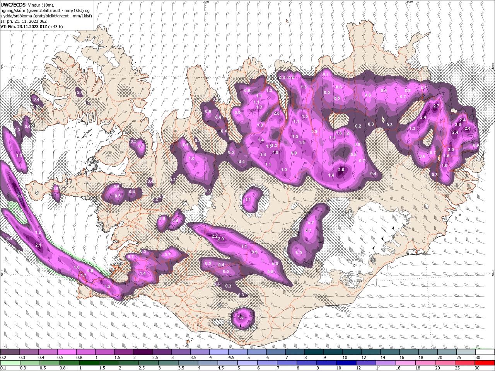Click the 15W longitude label at map top
The image size is (495, 371).
tap(410, 2)
